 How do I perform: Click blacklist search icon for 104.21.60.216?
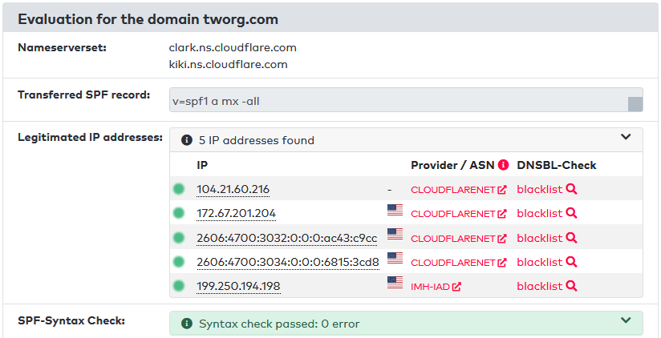click(x=571, y=190)
